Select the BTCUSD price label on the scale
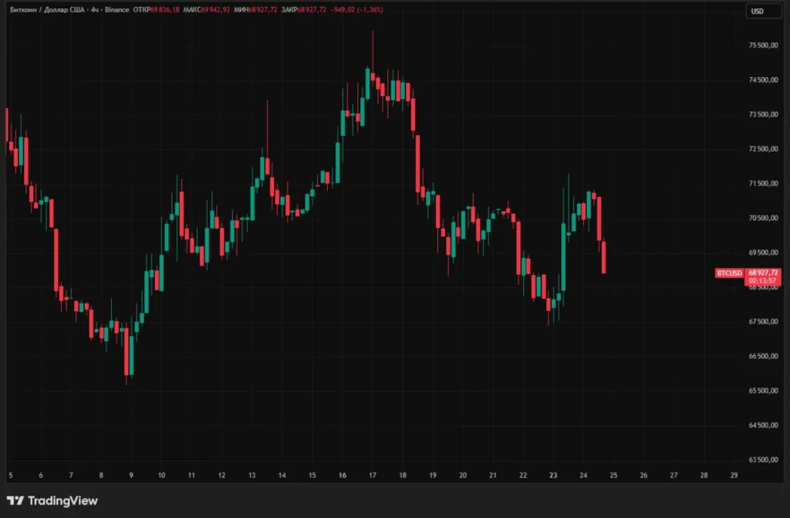The width and height of the screenshot is (790, 518). coord(728,272)
